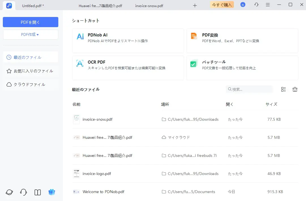Expand the PDF作成 dropdown
The height and width of the screenshot is (201, 306).
30,34
